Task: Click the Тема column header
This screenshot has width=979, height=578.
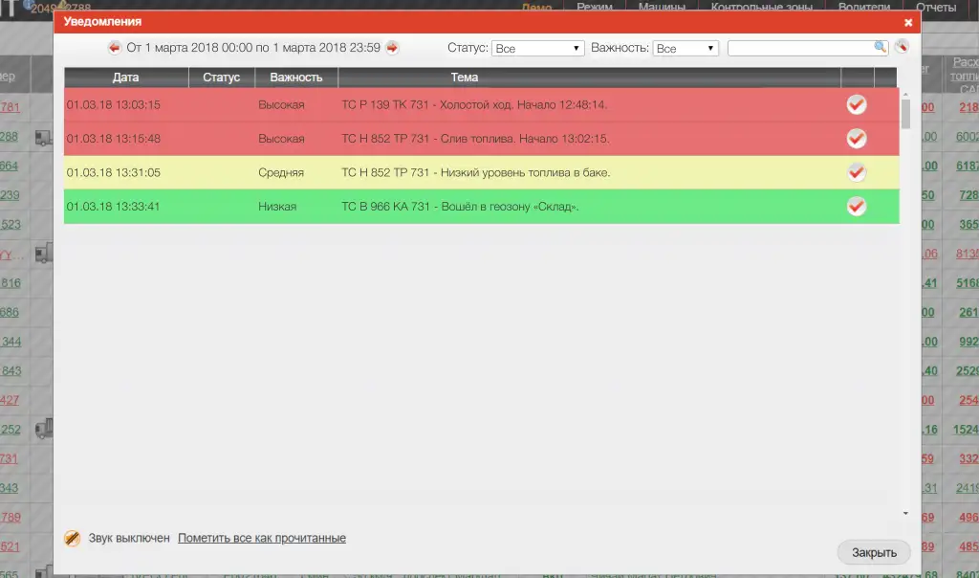Action: coord(465,78)
